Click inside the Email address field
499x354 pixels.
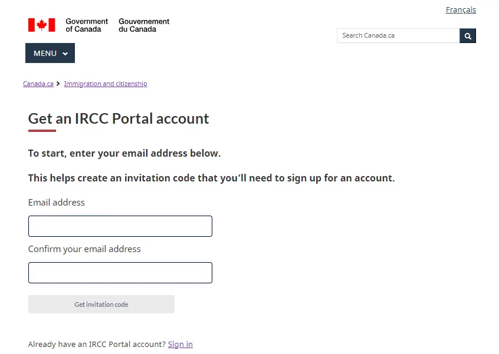[x=120, y=226]
